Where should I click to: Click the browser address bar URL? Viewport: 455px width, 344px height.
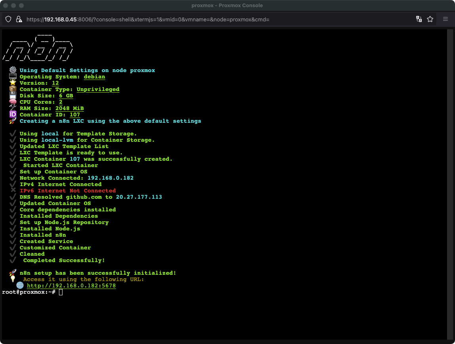point(148,19)
